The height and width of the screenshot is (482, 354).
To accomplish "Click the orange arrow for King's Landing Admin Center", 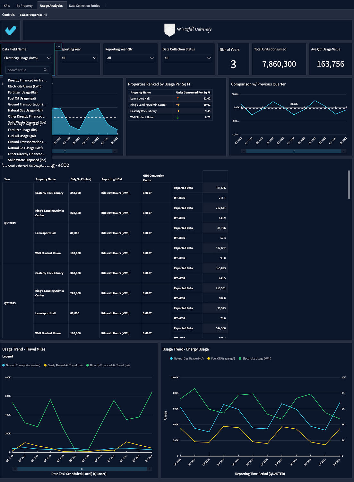I will (x=178, y=105).
